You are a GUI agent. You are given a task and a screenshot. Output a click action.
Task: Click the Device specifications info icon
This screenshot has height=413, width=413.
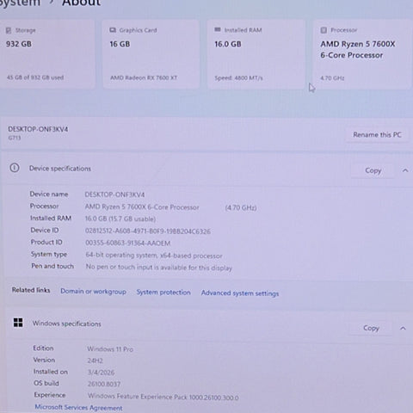15,168
